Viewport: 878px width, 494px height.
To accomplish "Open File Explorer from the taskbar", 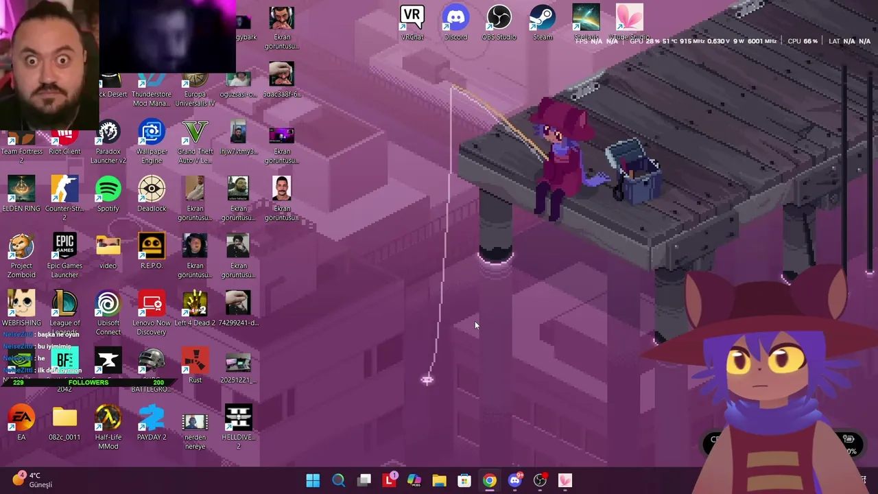I will click(439, 480).
